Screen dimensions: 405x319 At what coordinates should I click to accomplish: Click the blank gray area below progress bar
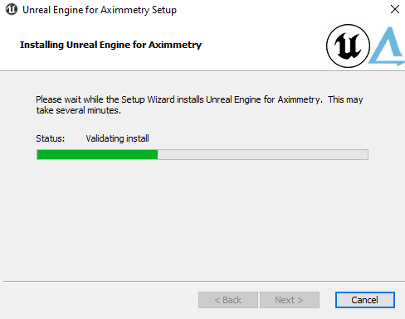(x=202, y=218)
